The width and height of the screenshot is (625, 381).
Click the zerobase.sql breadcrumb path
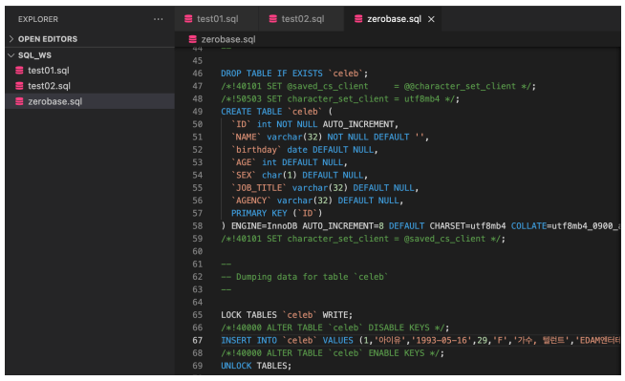(228, 39)
